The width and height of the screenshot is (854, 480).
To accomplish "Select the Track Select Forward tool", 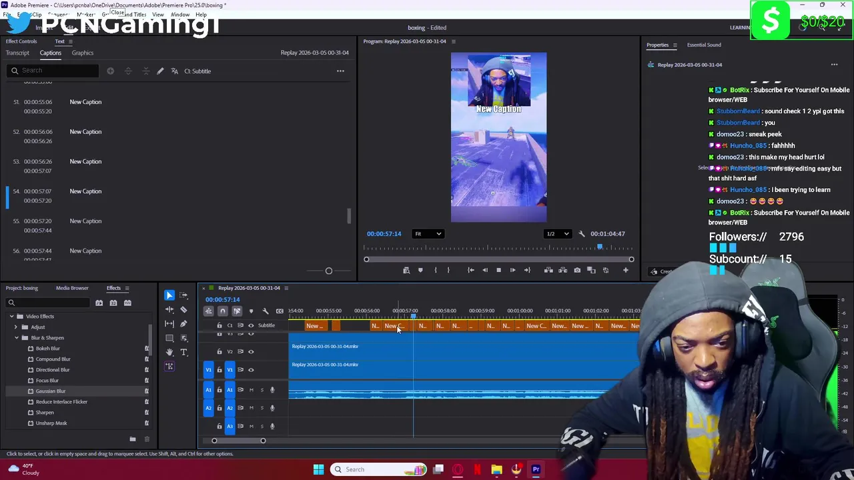I will (183, 295).
